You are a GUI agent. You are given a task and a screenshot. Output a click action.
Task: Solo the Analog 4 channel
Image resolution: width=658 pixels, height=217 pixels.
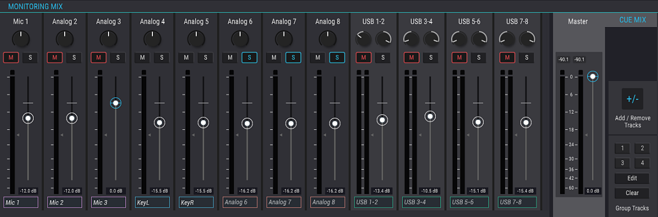tap(161, 57)
